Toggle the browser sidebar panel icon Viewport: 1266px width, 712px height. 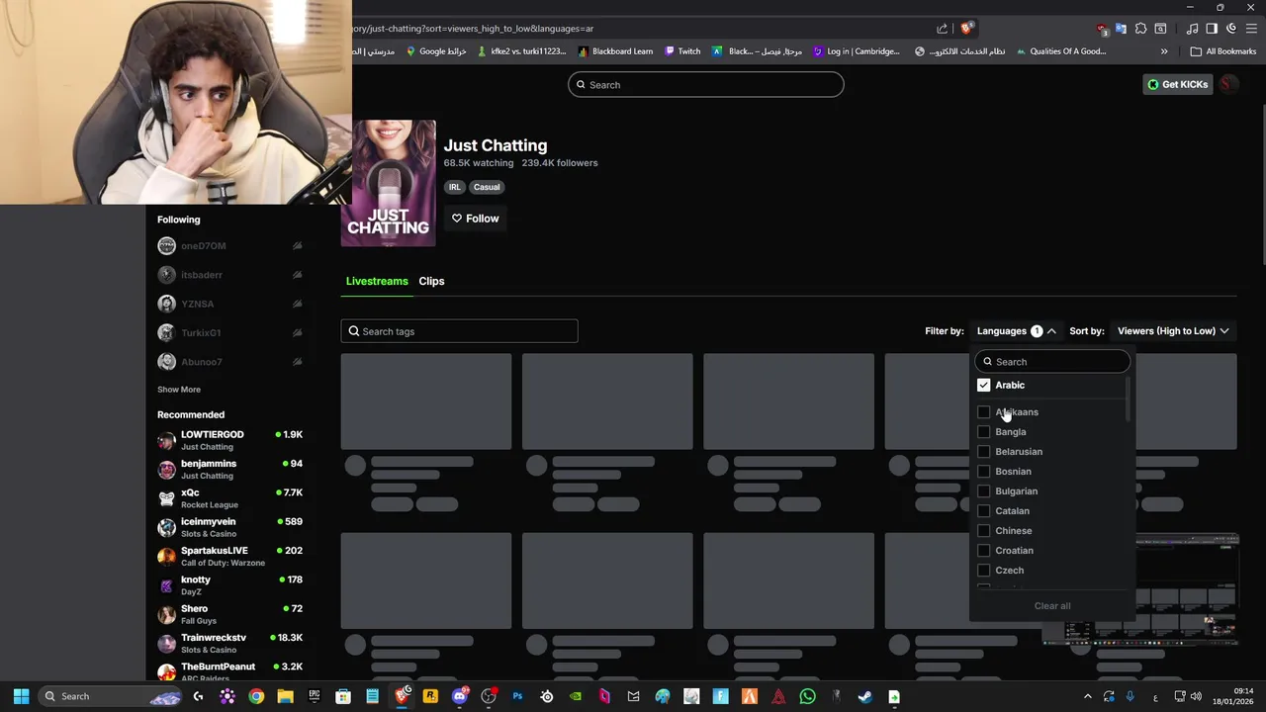[x=1212, y=29]
